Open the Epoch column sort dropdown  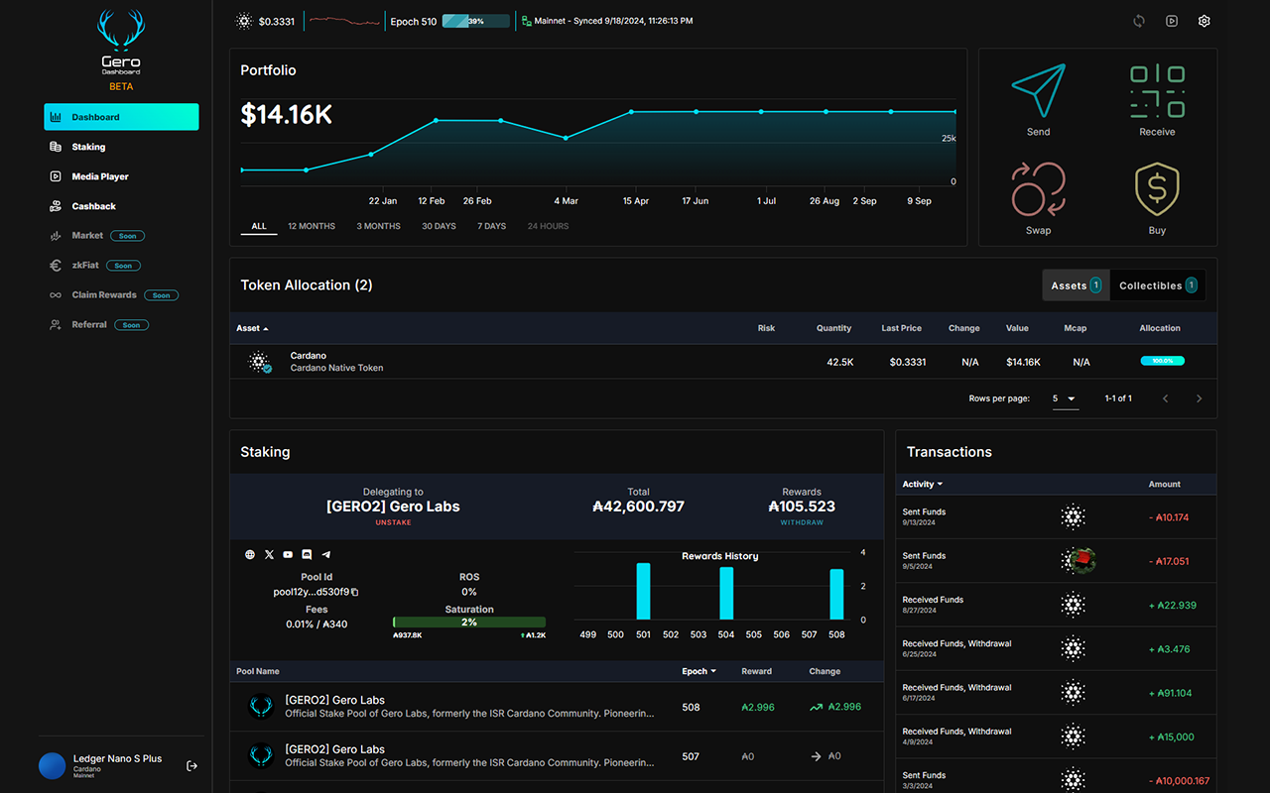pyautogui.click(x=699, y=671)
